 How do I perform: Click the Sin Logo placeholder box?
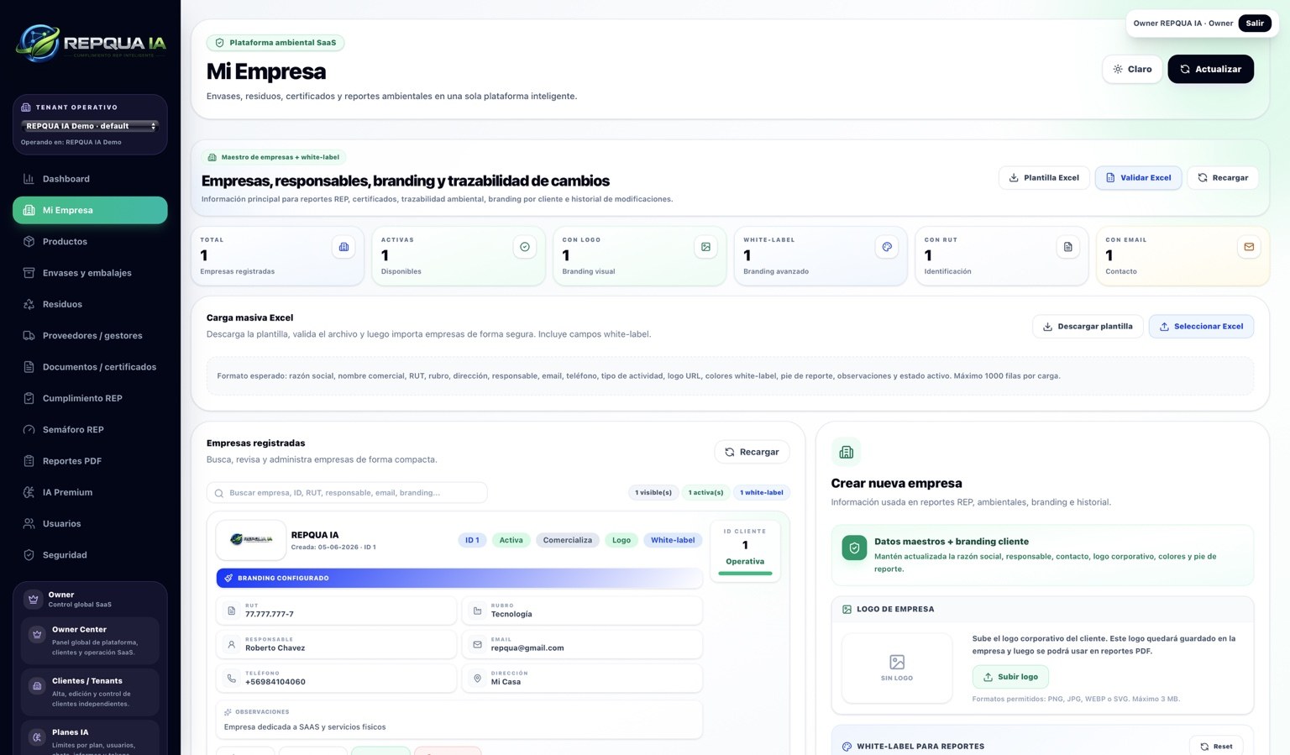[x=897, y=668]
